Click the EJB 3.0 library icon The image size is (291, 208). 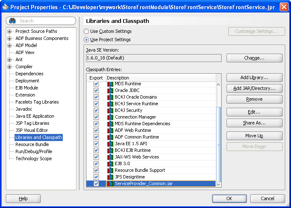point(110,163)
